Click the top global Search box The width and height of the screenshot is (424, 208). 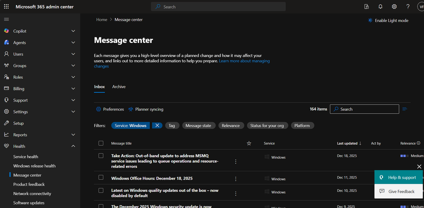218,7
